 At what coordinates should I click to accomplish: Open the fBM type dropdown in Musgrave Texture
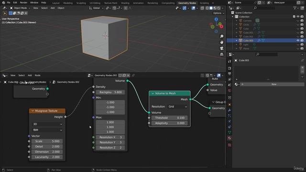point(47,130)
